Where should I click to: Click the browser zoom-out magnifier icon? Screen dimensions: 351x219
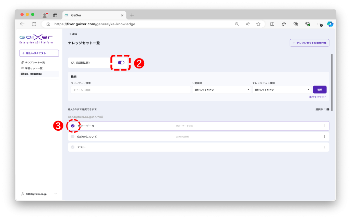(x=237, y=24)
